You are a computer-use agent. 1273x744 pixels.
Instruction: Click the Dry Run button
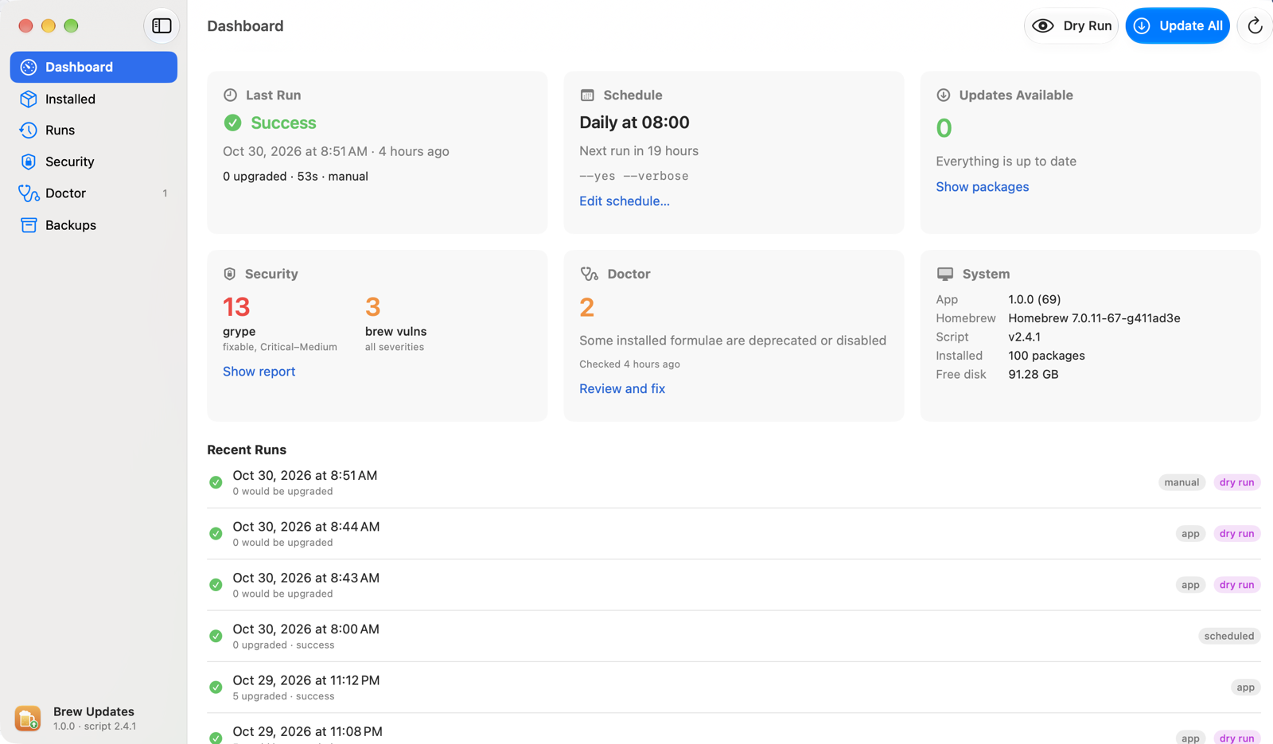(x=1071, y=25)
